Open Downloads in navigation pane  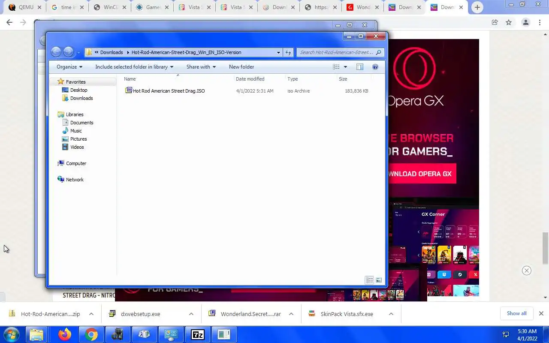click(x=81, y=98)
